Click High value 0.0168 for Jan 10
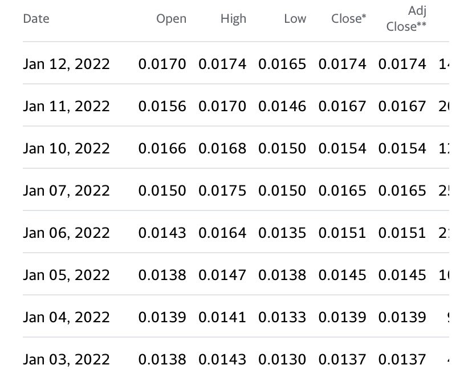472x377 pixels. [222, 148]
